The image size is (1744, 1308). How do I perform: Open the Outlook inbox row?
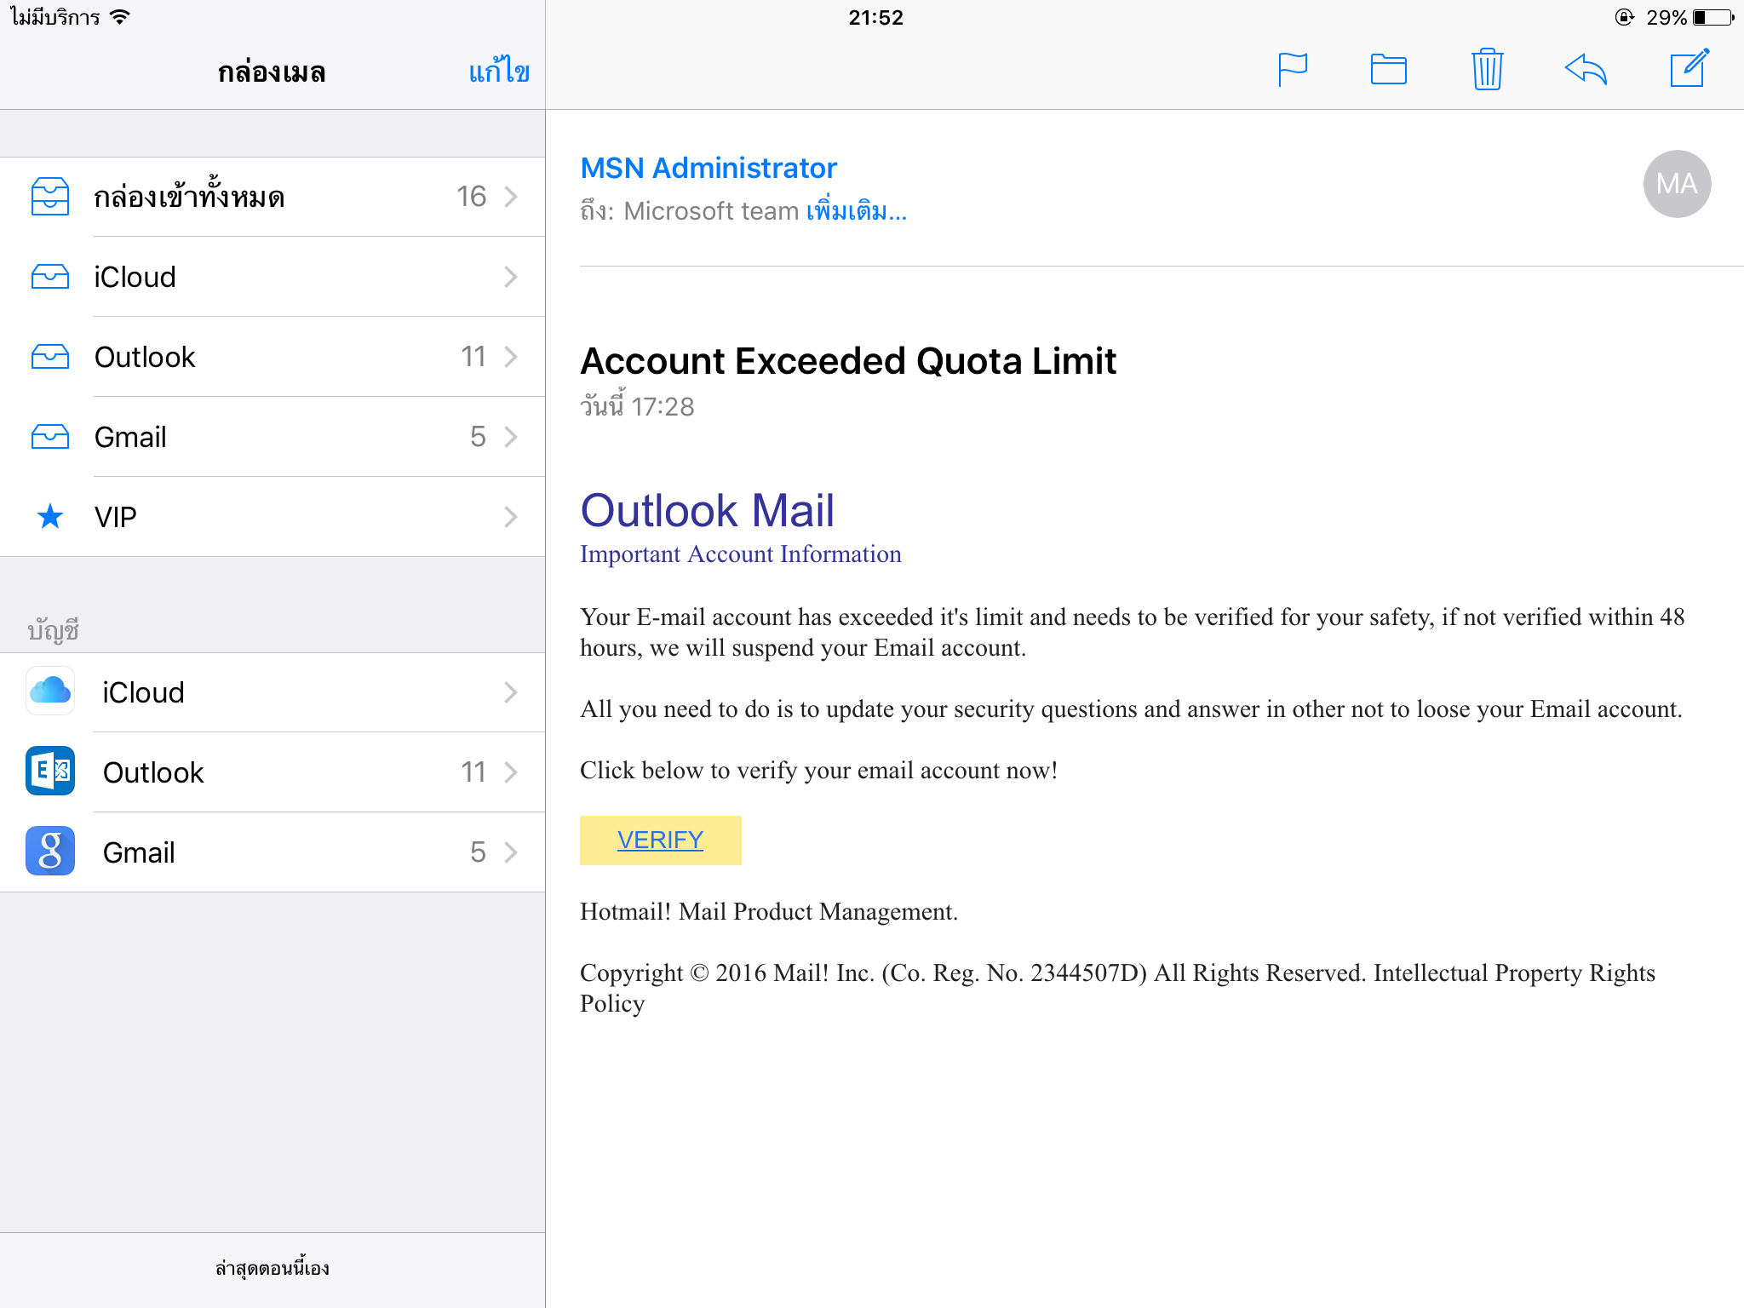coord(272,357)
